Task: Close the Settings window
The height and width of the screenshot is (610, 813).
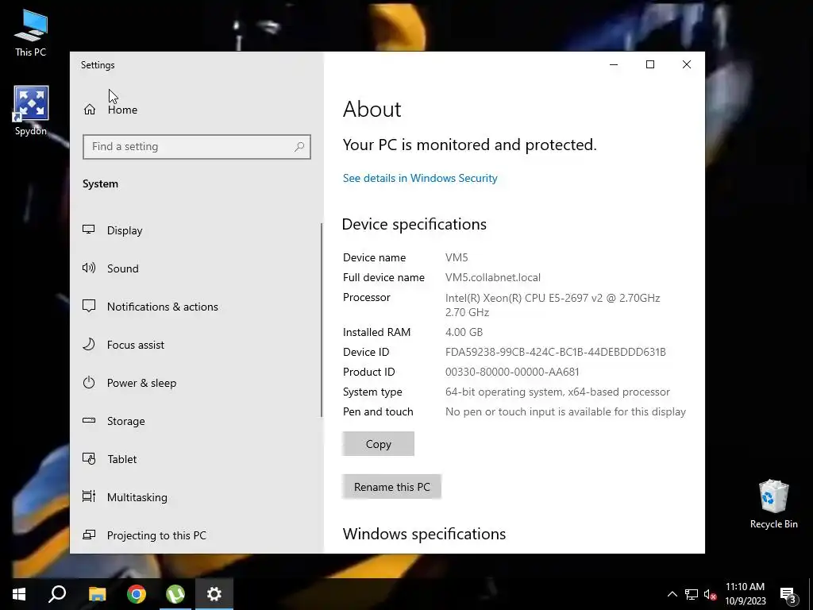Action: pos(687,64)
